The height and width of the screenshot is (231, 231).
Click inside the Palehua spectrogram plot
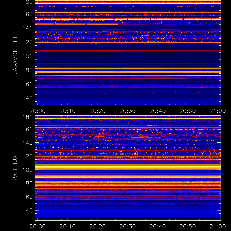point(128,168)
